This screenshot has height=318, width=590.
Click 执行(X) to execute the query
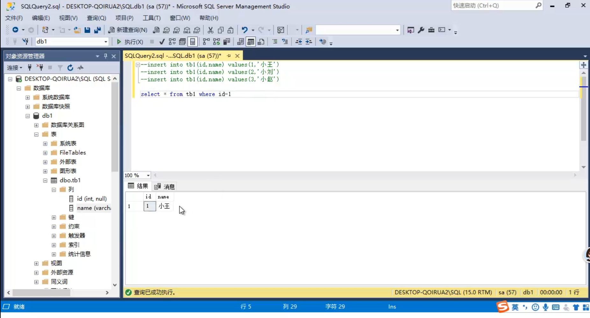click(130, 42)
